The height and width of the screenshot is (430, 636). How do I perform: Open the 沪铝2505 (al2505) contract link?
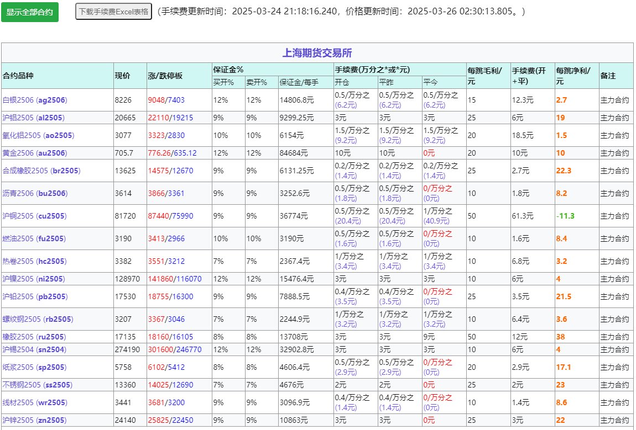point(34,118)
